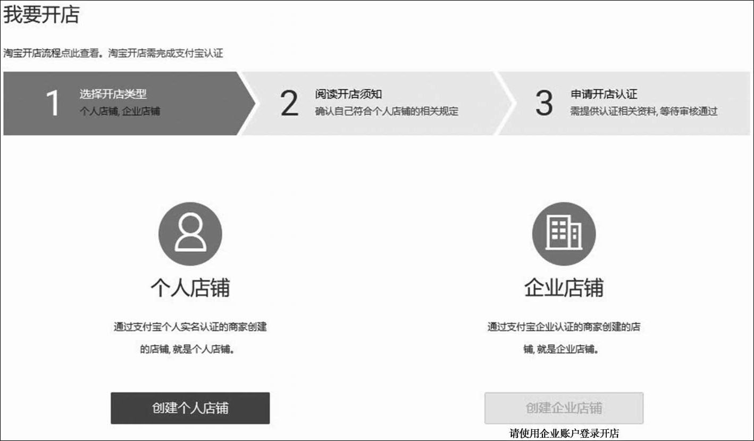Viewport: 754px width, 441px height.
Task: Click the personal shop user avatar icon
Action: pos(190,234)
